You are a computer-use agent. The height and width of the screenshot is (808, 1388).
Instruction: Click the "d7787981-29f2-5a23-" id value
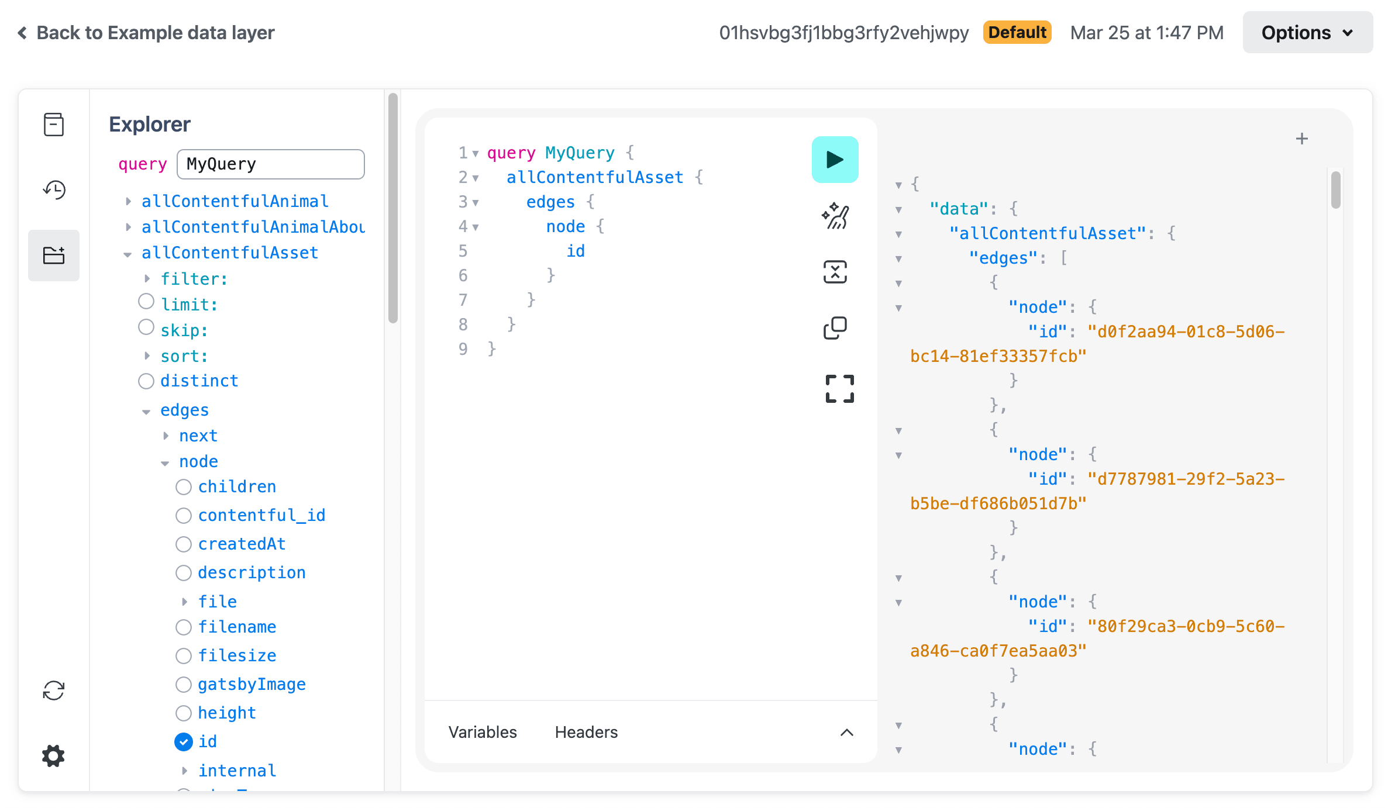(1186, 479)
